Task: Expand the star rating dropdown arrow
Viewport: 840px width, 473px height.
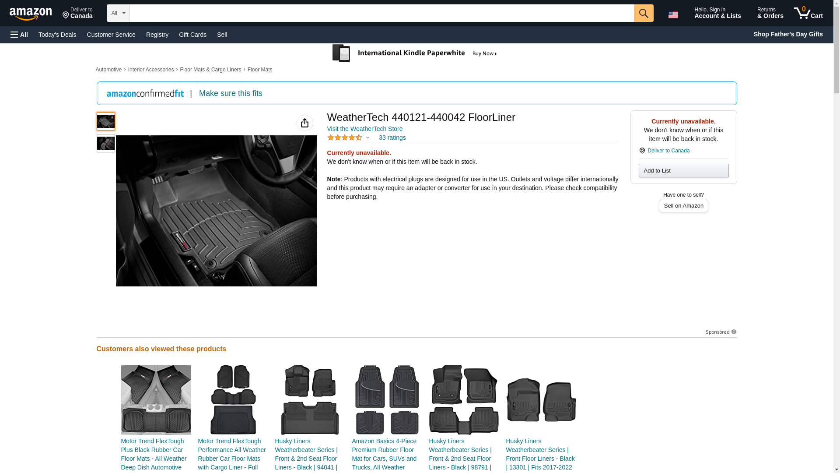Action: click(x=367, y=138)
